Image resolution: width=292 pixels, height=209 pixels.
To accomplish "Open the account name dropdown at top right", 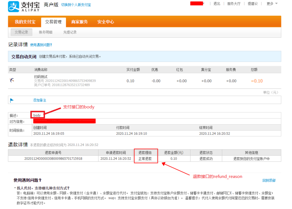I will [x=196, y=4].
